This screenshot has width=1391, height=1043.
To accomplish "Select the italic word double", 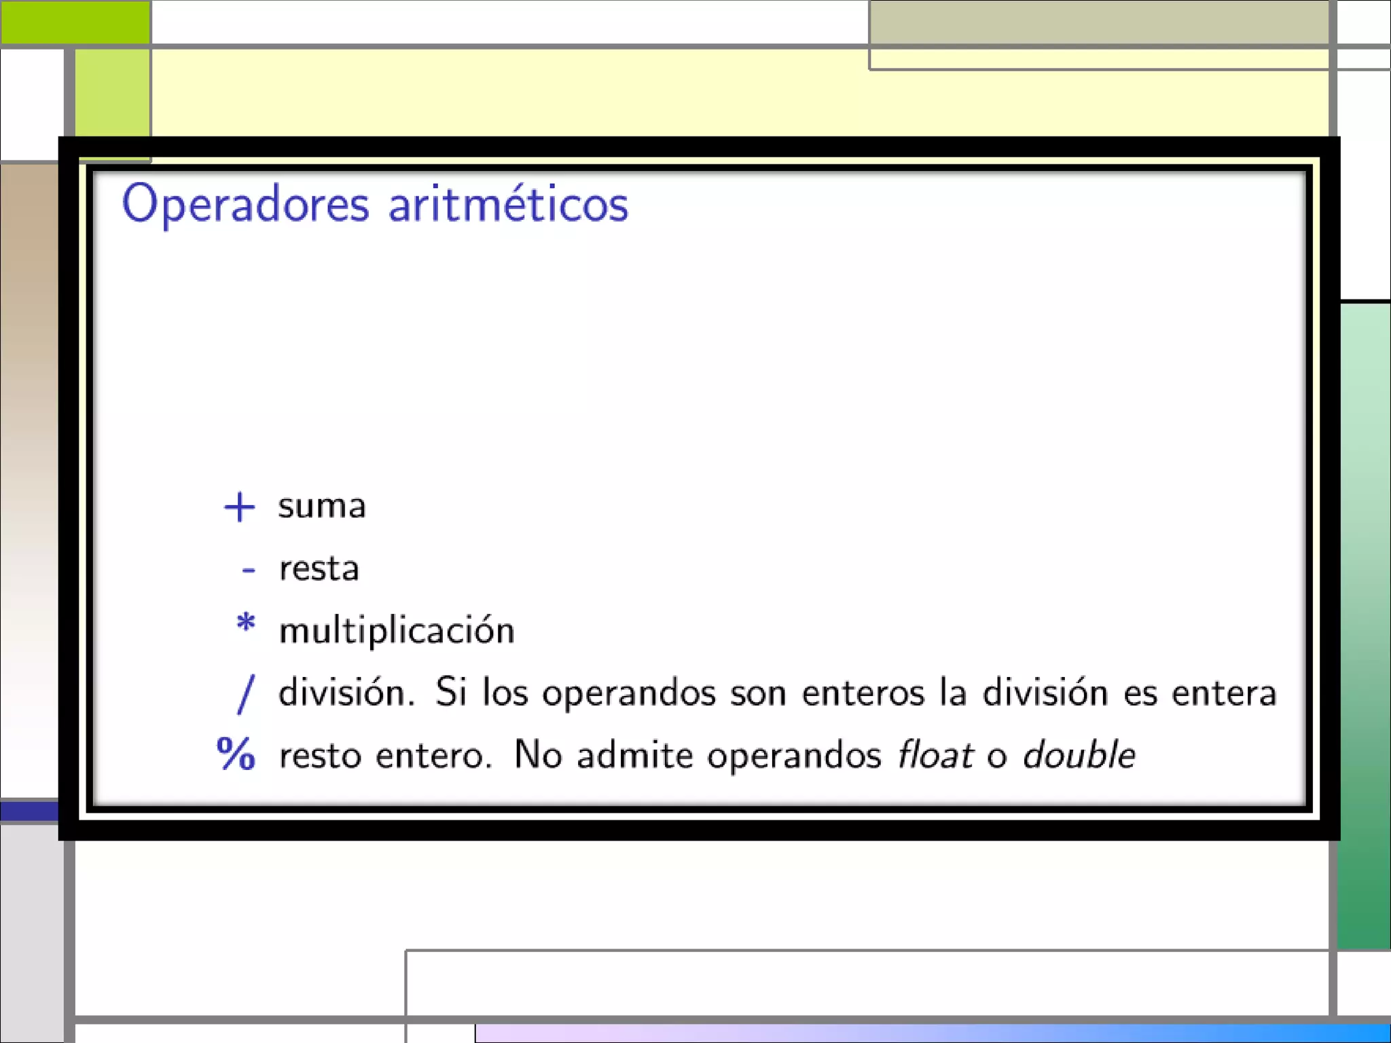I will point(1079,755).
